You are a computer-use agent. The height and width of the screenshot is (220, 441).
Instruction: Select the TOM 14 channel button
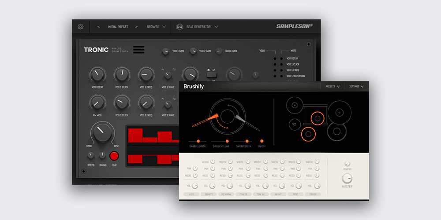pos(261,194)
